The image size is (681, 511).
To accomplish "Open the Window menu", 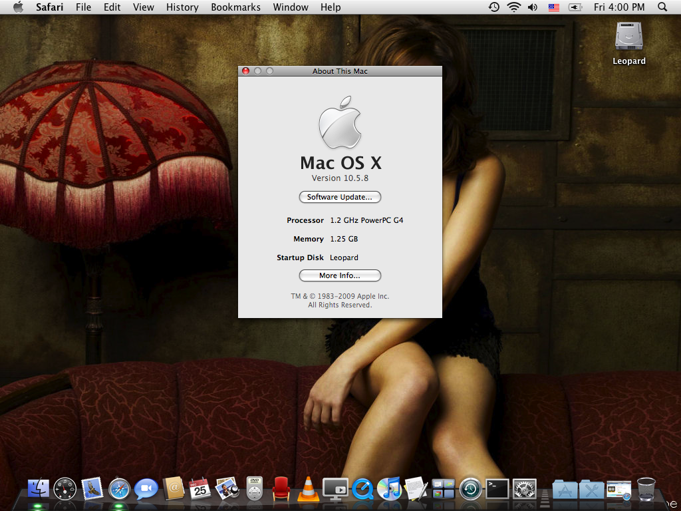I will 291,7.
